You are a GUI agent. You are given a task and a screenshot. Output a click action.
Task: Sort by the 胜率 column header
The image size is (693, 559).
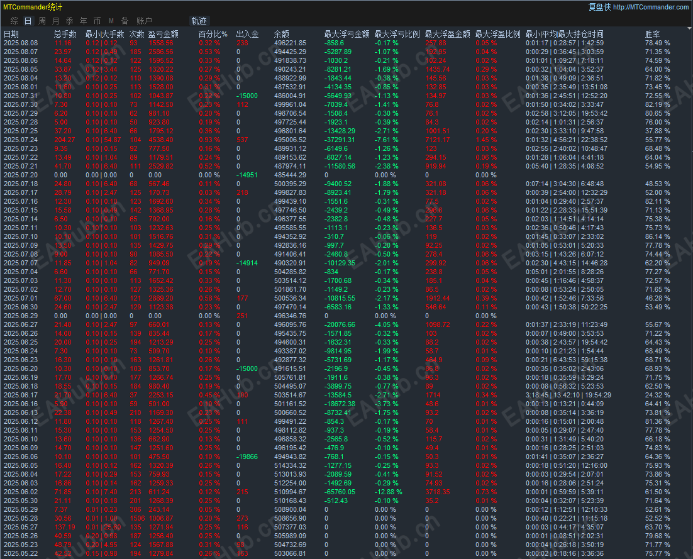pos(652,34)
